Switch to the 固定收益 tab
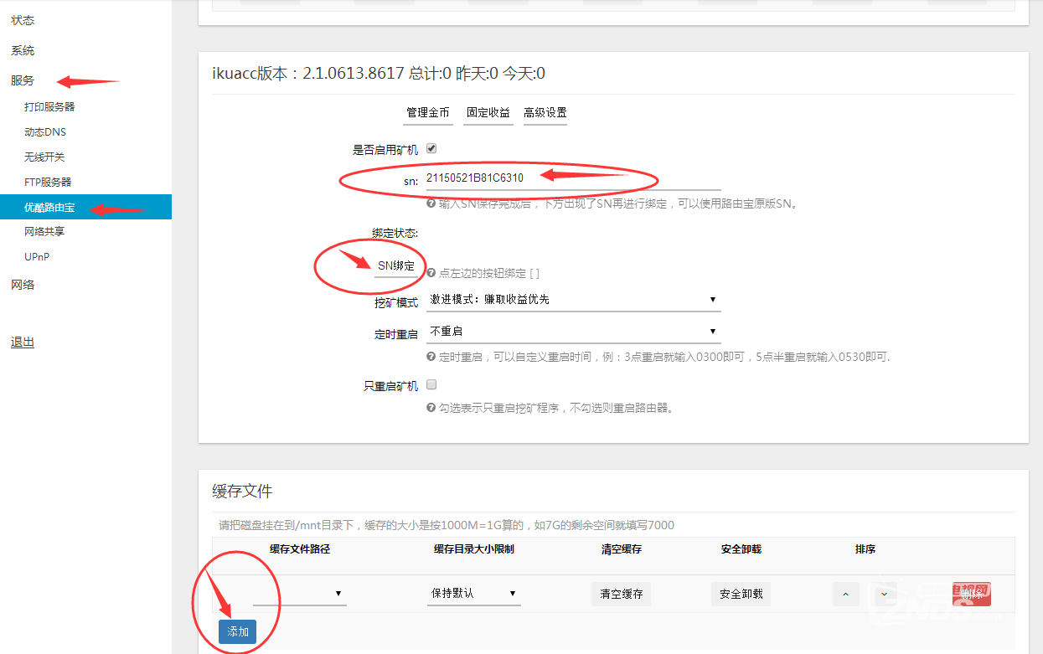The width and height of the screenshot is (1043, 654). pyautogui.click(x=488, y=113)
